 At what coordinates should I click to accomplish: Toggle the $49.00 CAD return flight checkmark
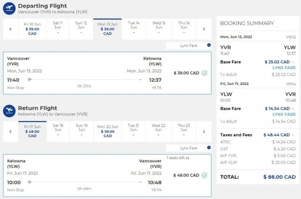coord(205,175)
